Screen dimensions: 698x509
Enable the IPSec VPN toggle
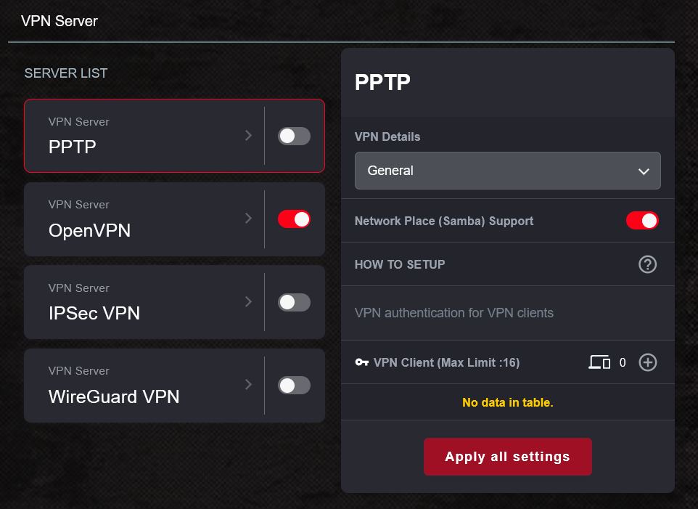[293, 302]
